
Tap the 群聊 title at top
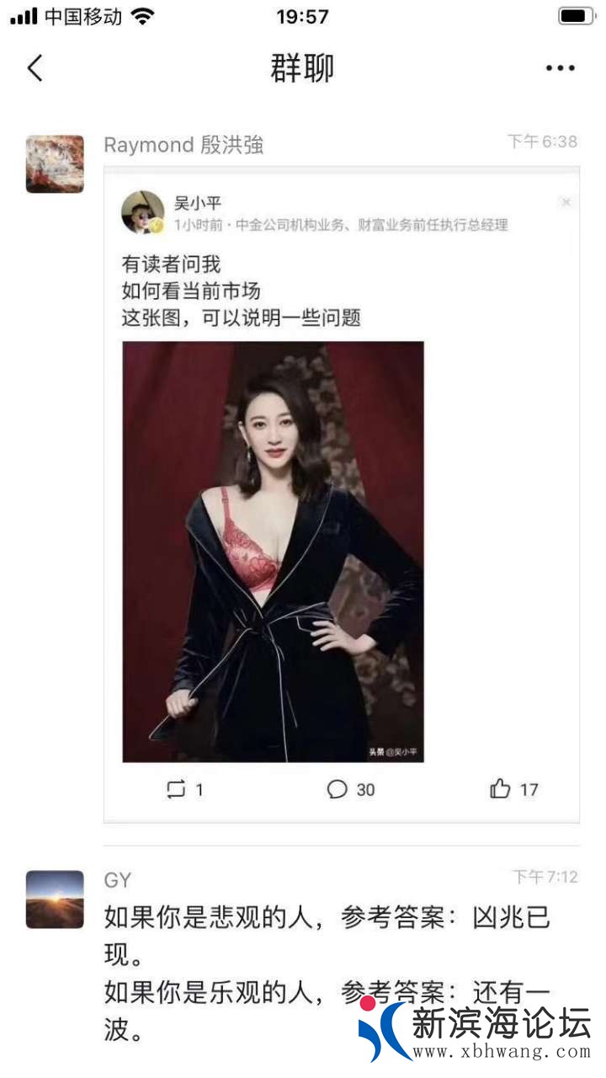(x=302, y=68)
